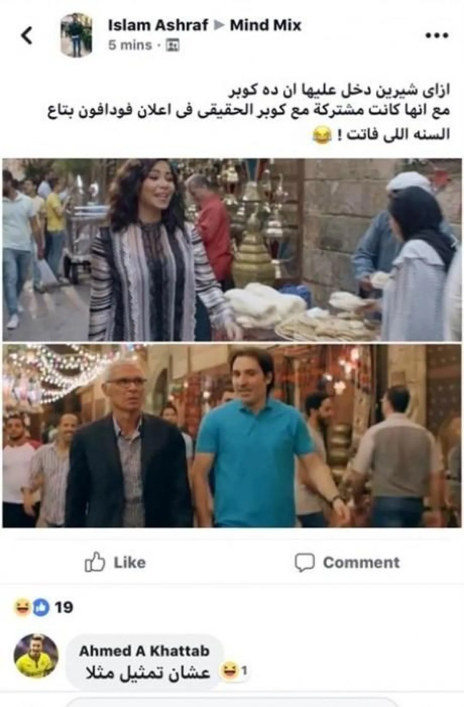464x707 pixels.
Task: Open the 19 reactions count
Action: (x=64, y=608)
